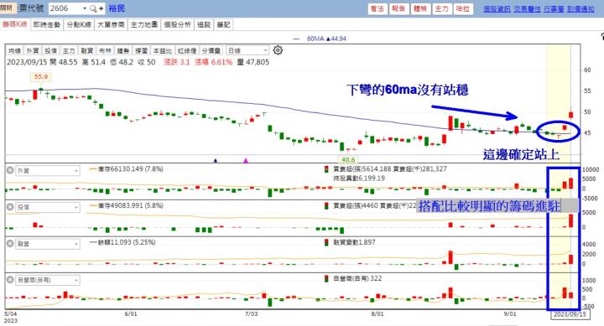Click the 哈拉 button
Screen dimensions: 604x326
click(x=462, y=8)
